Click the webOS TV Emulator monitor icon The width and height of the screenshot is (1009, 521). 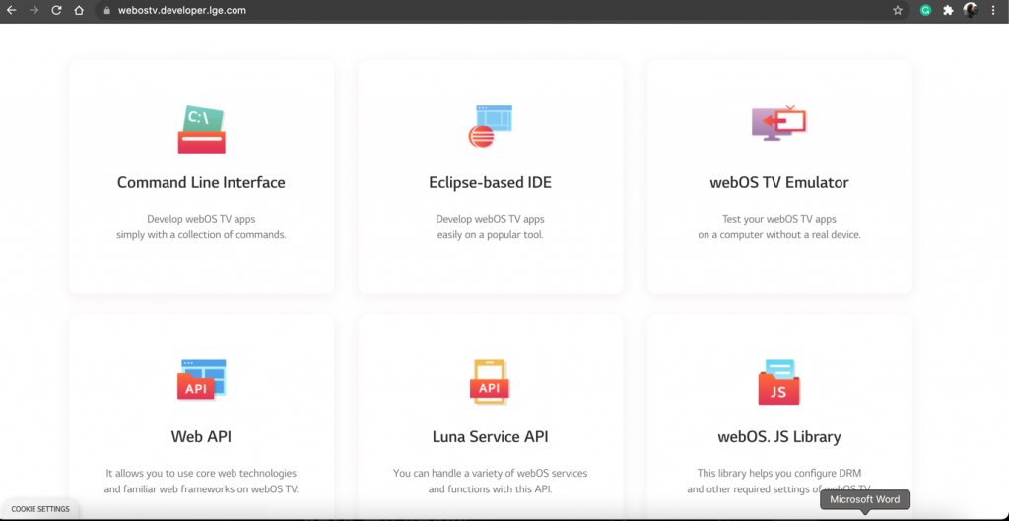coord(778,123)
